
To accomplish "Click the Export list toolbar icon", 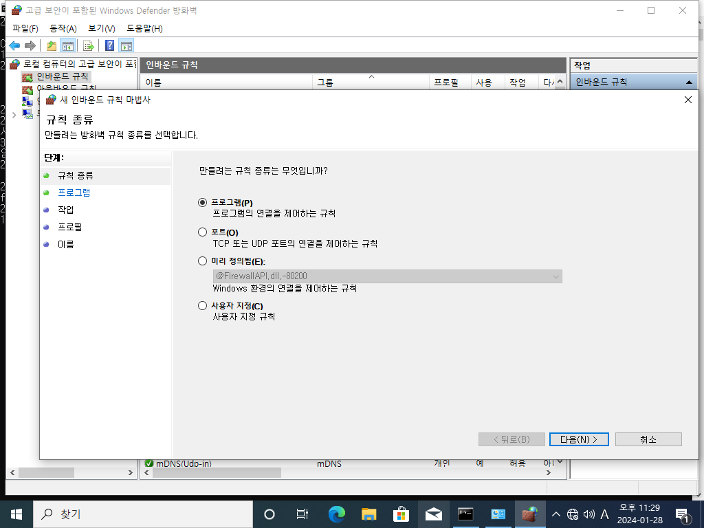I will point(89,45).
